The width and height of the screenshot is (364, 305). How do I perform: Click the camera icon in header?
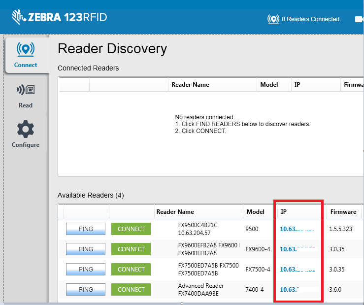pos(359,19)
